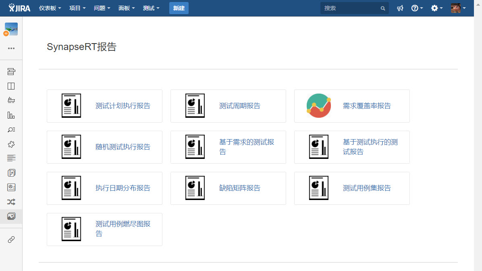
Task: Open the releases ship icon in sidebar
Action: (x=11, y=100)
